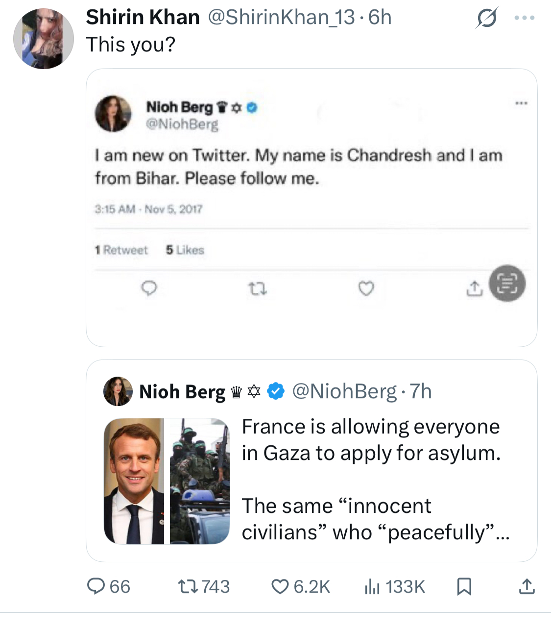The width and height of the screenshot is (551, 624).
Task: View analytics showing 133K views
Action: (395, 586)
